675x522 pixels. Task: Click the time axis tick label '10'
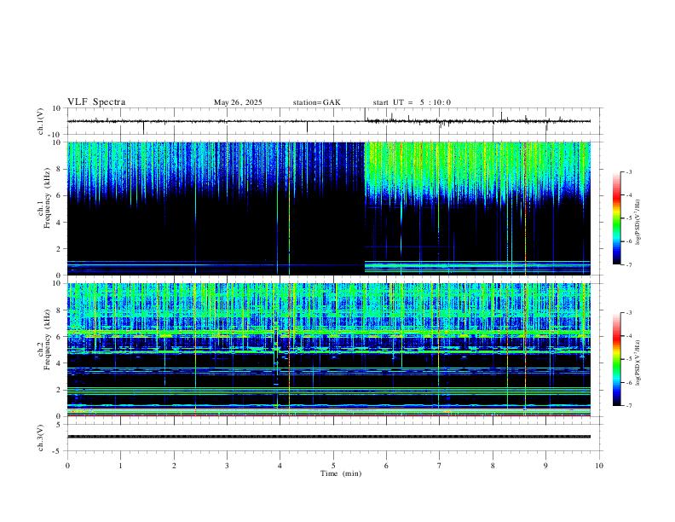pyautogui.click(x=599, y=466)
